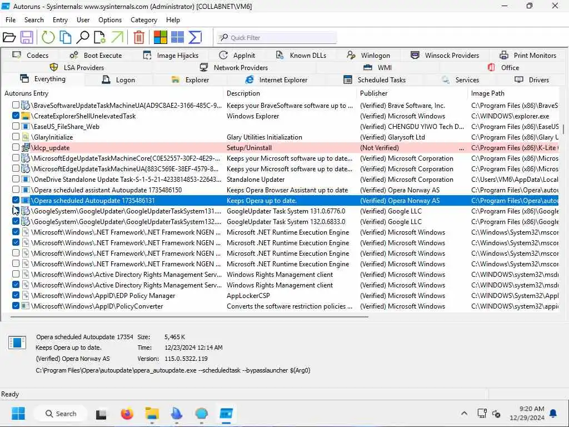The image size is (569, 427).
Task: Enable the OneDrive Standalone Update Task checkbox
Action: click(16, 178)
